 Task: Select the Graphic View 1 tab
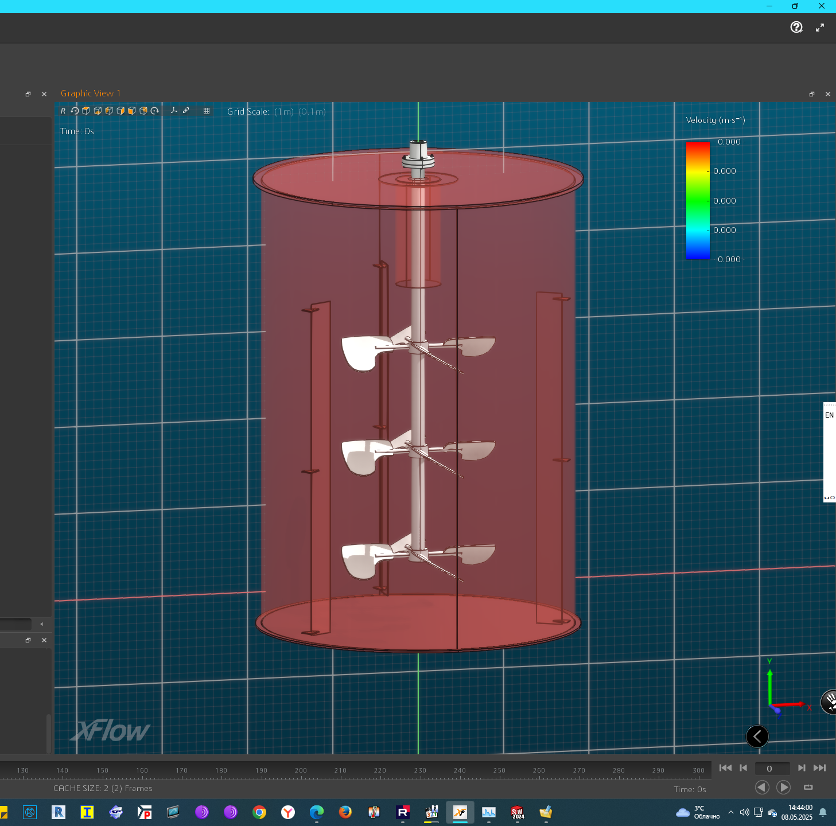click(x=91, y=93)
